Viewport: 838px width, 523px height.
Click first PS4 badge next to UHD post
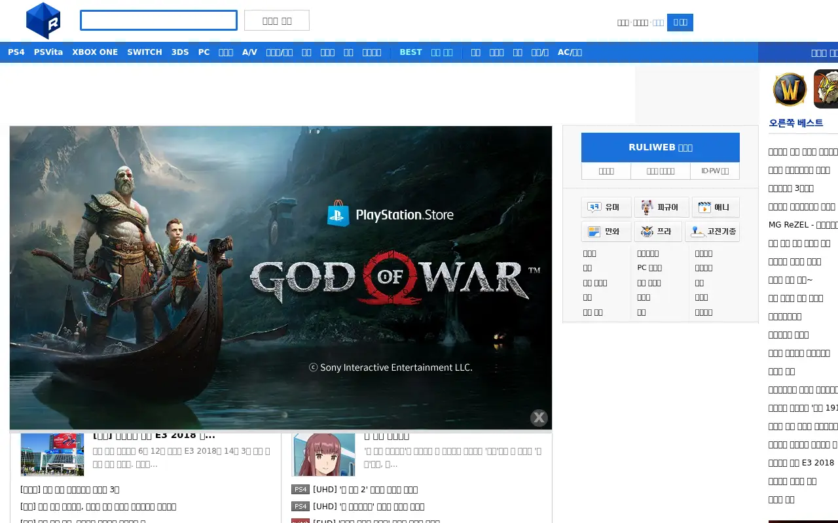[x=301, y=490]
